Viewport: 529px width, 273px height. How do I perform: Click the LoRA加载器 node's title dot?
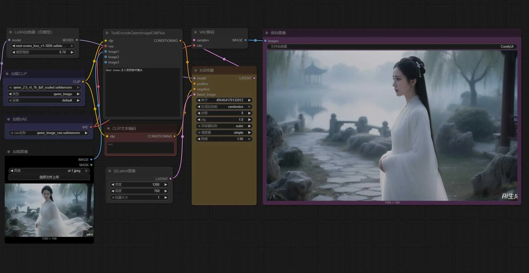pos(11,32)
